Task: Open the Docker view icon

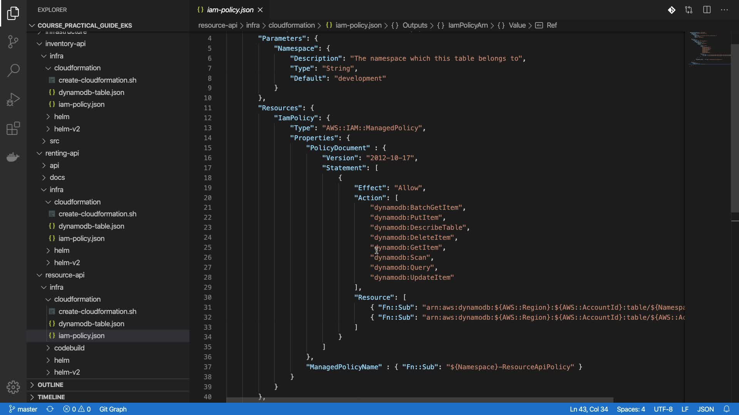Action: coord(13,157)
